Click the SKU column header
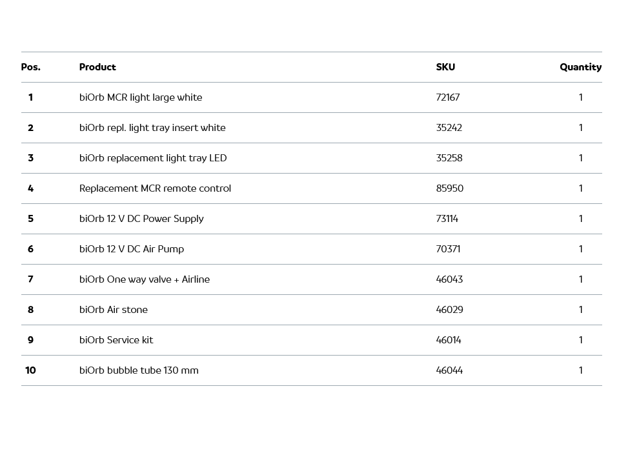The height and width of the screenshot is (464, 628). tap(445, 67)
